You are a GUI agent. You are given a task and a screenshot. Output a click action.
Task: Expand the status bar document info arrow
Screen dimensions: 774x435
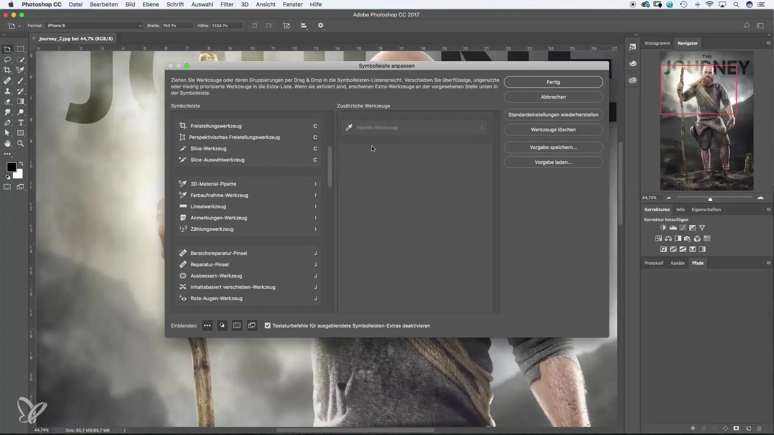125,430
